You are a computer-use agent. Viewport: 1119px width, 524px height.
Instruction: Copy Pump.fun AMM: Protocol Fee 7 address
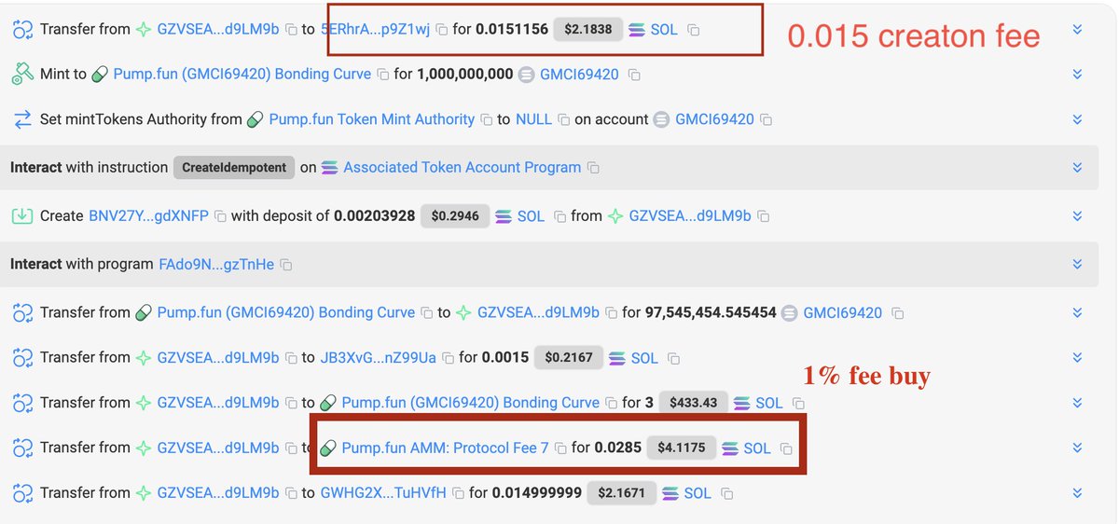[x=560, y=448]
